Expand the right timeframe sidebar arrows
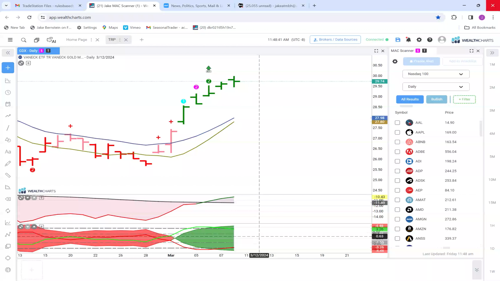 [492, 53]
